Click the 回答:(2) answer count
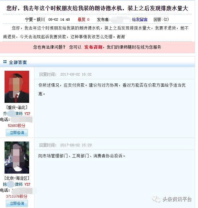Image resolution: width=198 pixels, height=208 pixels. 161,19
